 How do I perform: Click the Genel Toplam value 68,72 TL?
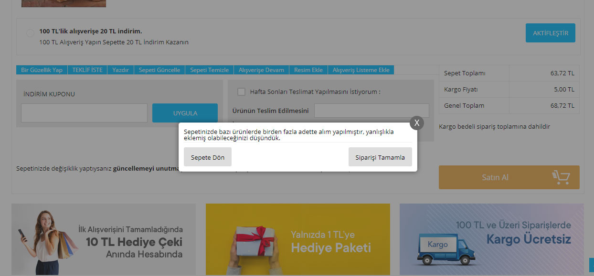[x=562, y=105]
